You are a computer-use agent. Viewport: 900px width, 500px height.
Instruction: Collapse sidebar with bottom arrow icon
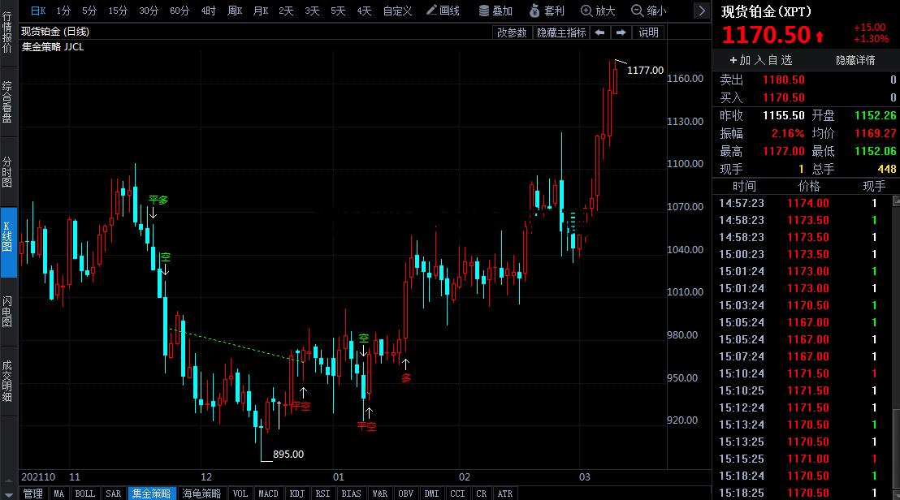[8, 494]
